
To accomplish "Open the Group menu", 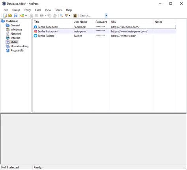I will (16, 10).
